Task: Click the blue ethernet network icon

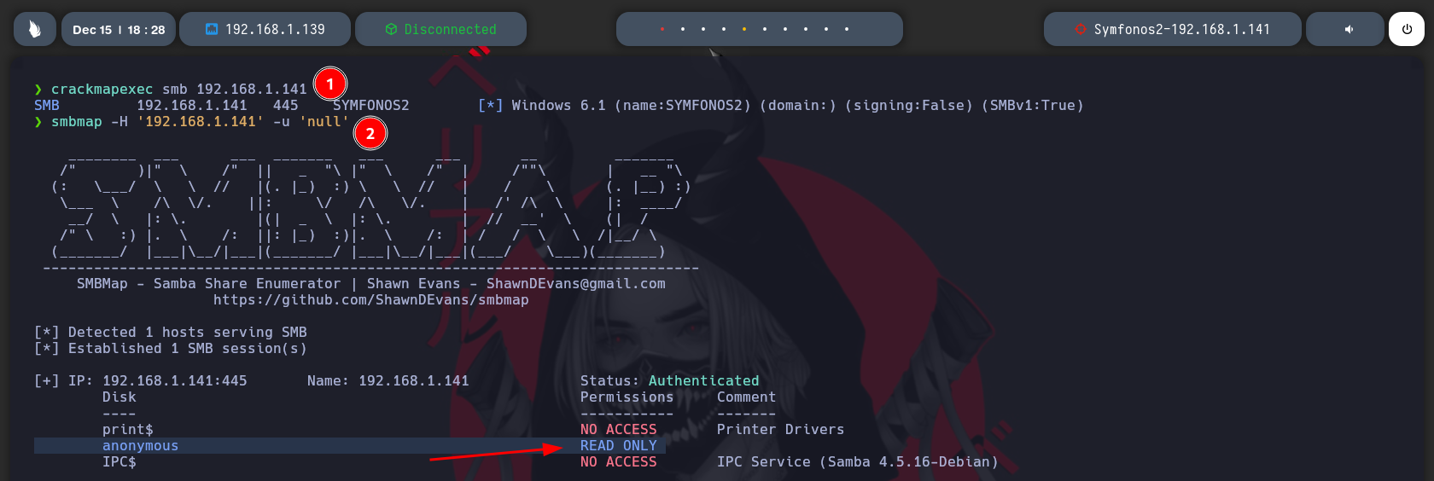Action: [x=212, y=29]
